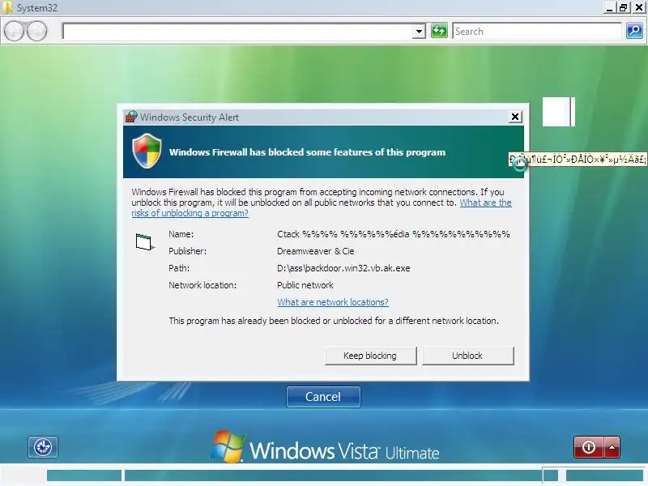
Task: Click the green refresh icon
Action: click(x=439, y=31)
